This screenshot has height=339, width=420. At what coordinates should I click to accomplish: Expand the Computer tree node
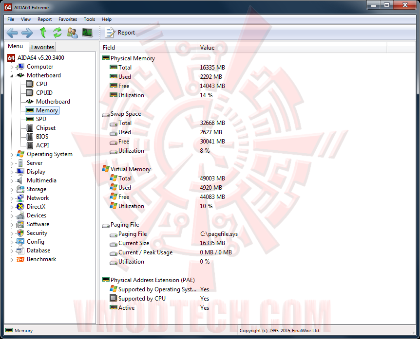click(12, 67)
